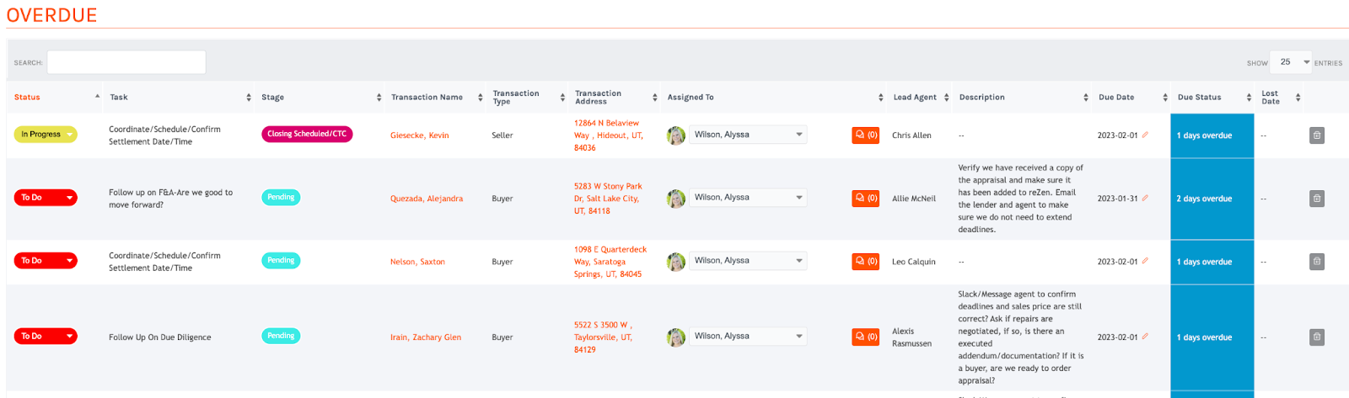1349x398 pixels.
Task: Open comments (0) for Quezada, Alejandra row
Action: (x=866, y=198)
